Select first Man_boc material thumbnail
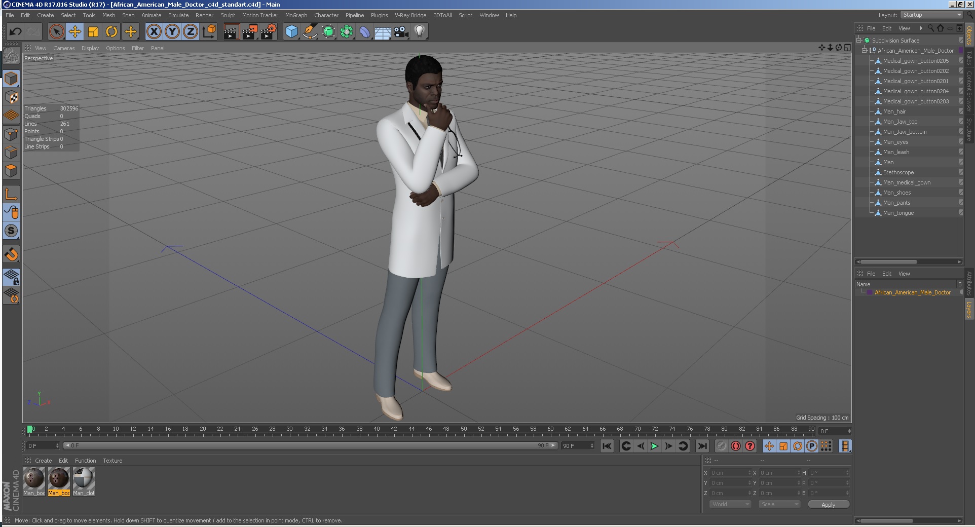The image size is (975, 527). click(34, 481)
